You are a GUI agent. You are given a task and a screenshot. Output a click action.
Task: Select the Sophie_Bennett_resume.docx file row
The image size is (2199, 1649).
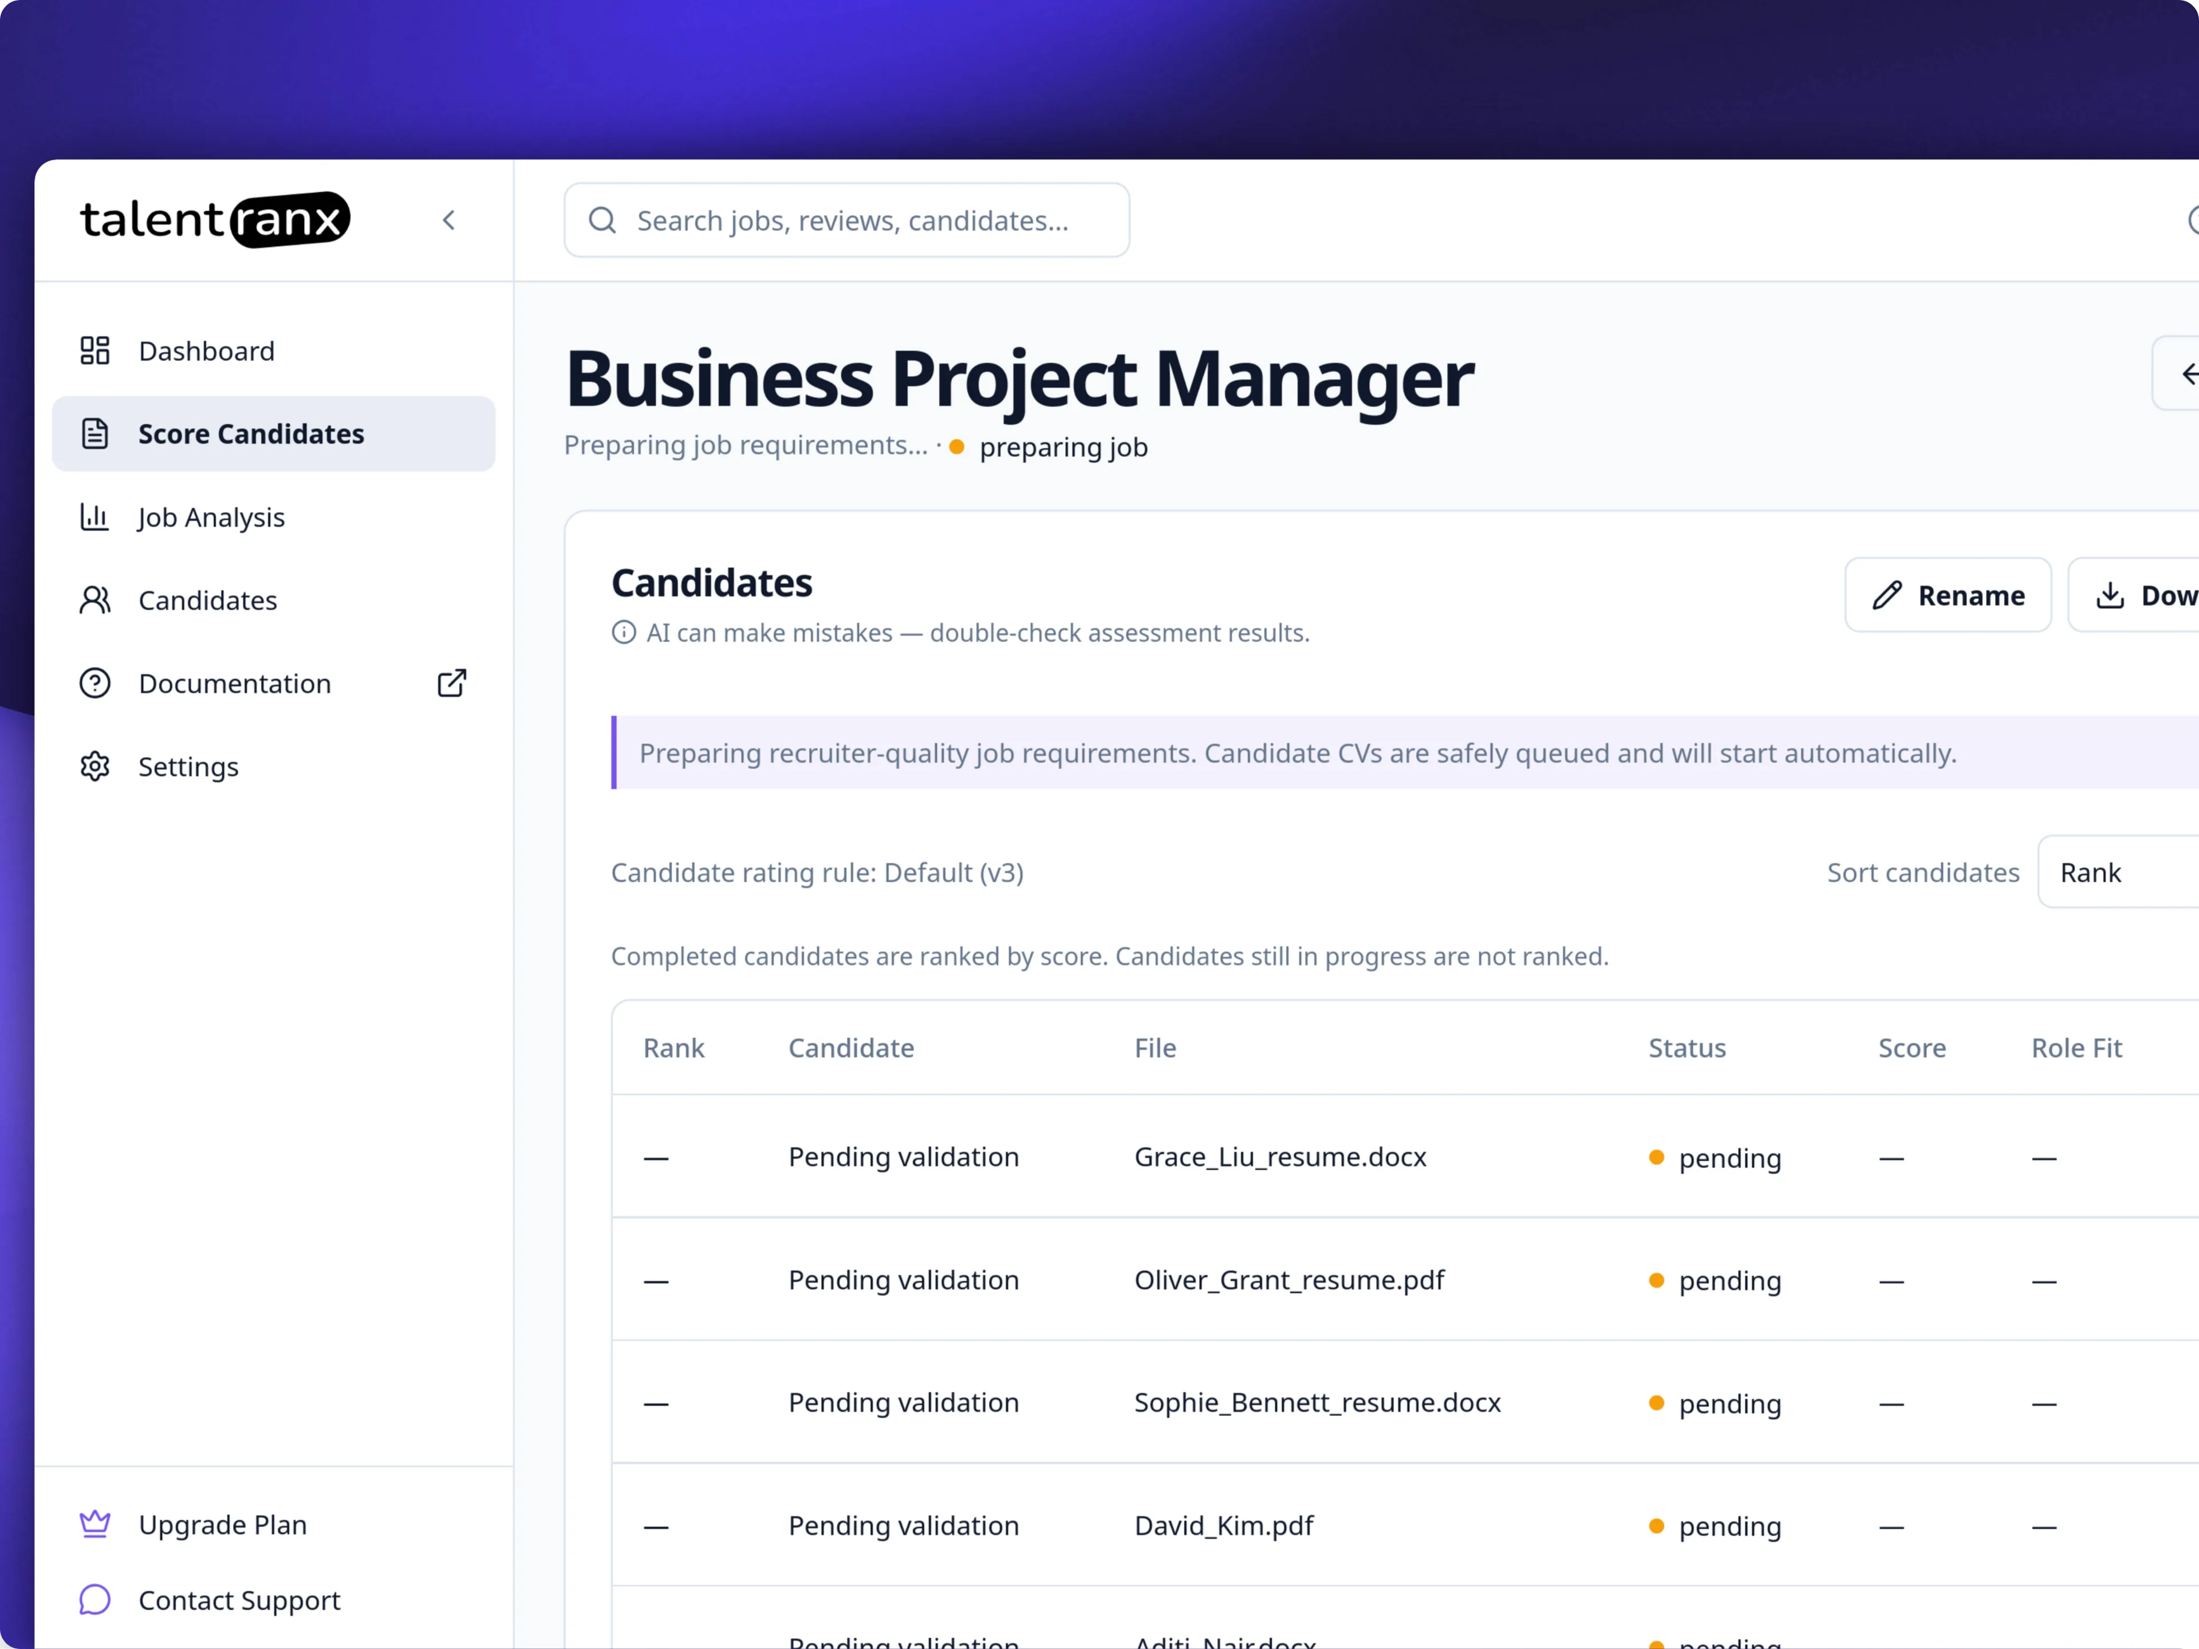click(x=1405, y=1402)
